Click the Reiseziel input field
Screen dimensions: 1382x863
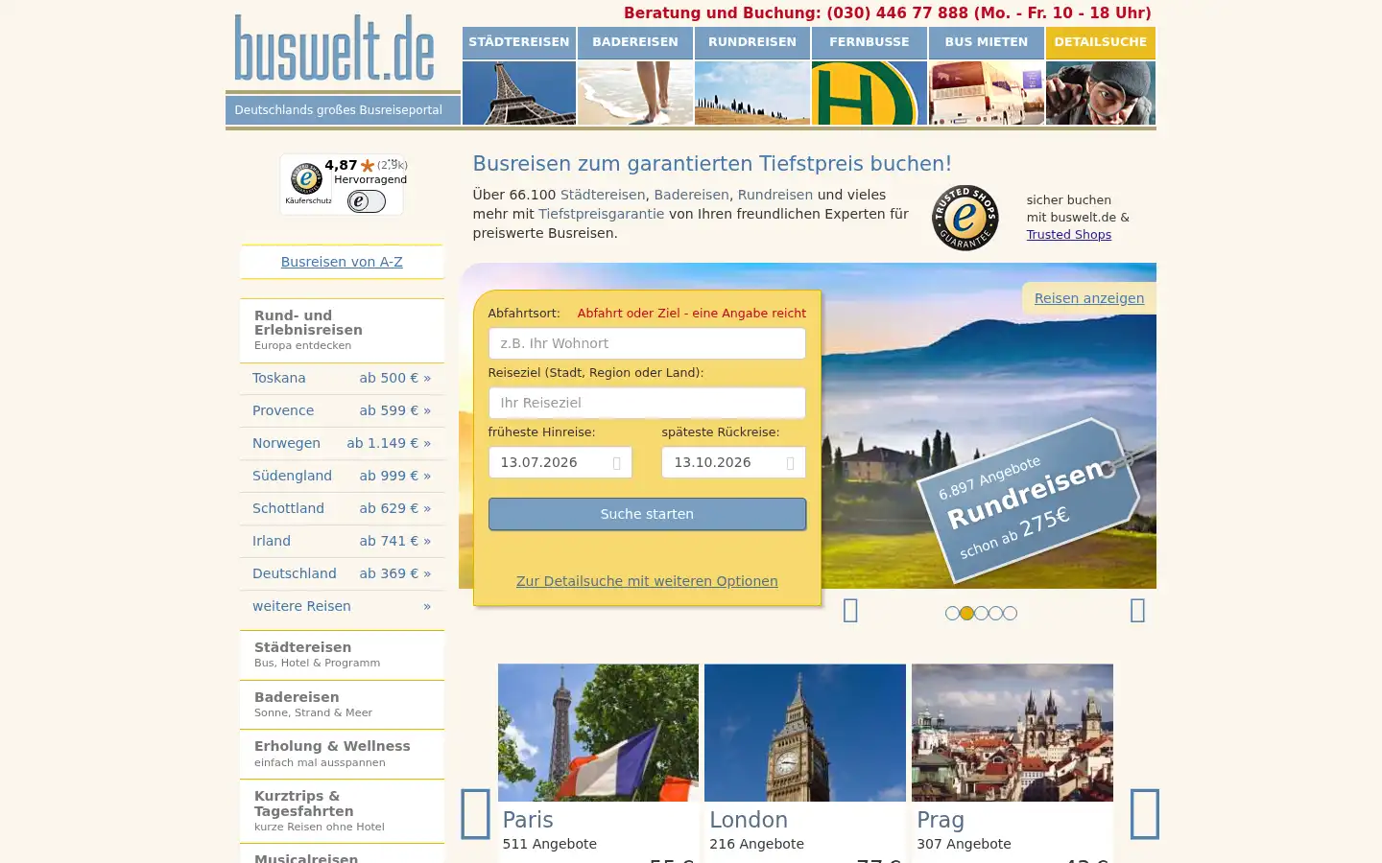[647, 403]
